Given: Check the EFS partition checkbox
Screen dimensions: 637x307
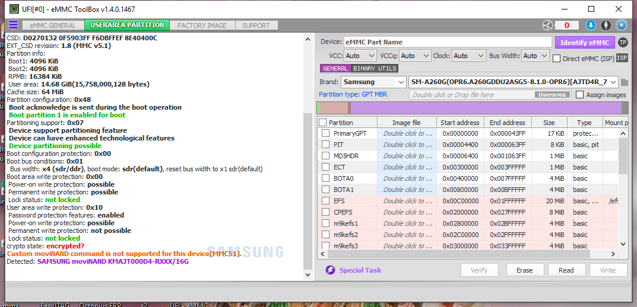Looking at the screenshot, I should (325, 201).
